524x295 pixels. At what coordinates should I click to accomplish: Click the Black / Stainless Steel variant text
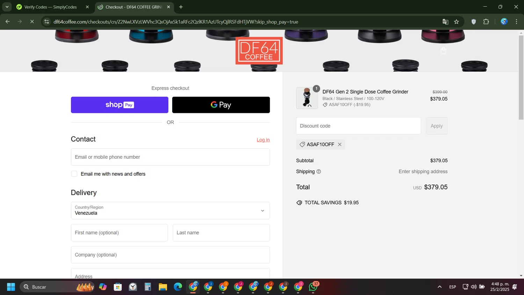(x=353, y=99)
